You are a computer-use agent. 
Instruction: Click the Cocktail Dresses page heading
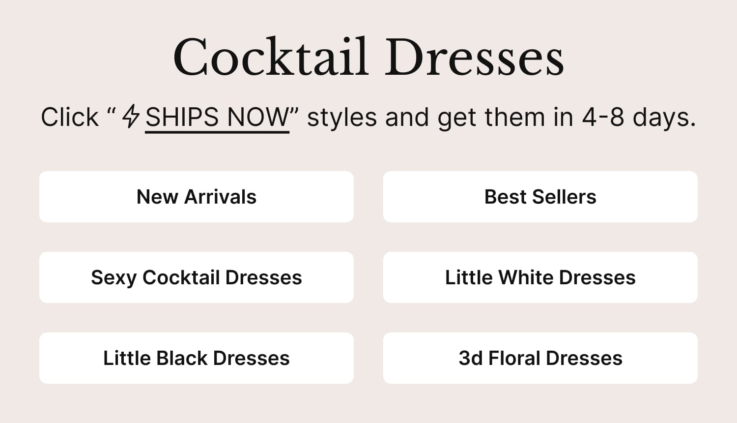pos(368,58)
